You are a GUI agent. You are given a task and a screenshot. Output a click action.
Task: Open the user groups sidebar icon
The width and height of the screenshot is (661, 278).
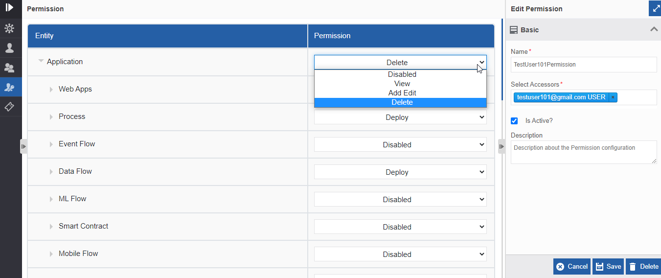coord(9,68)
